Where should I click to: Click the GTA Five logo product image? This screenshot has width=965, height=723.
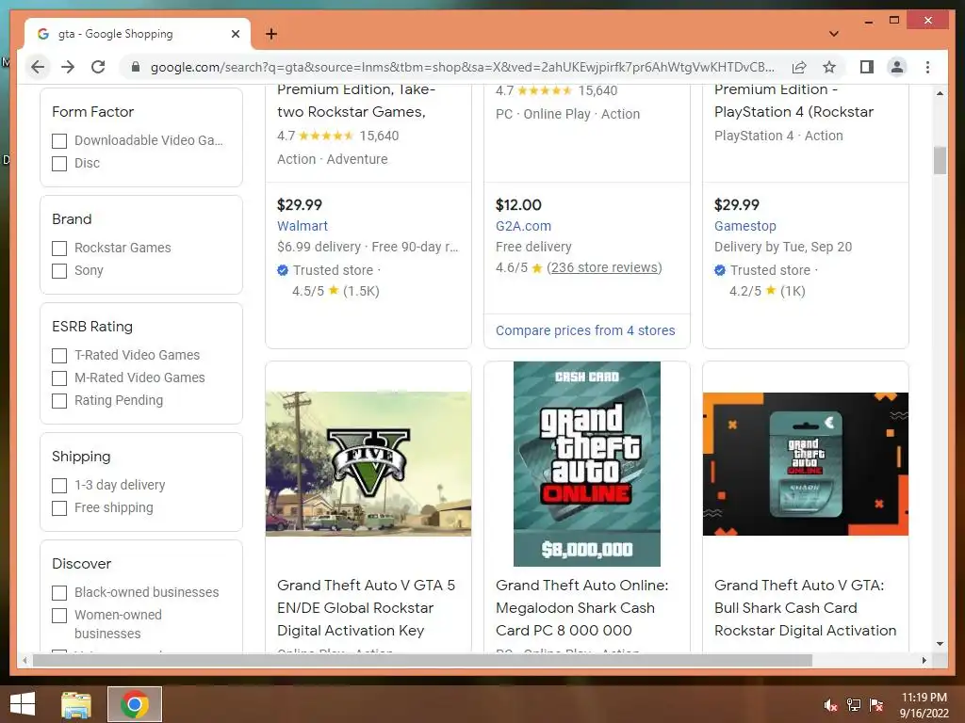pyautogui.click(x=368, y=463)
